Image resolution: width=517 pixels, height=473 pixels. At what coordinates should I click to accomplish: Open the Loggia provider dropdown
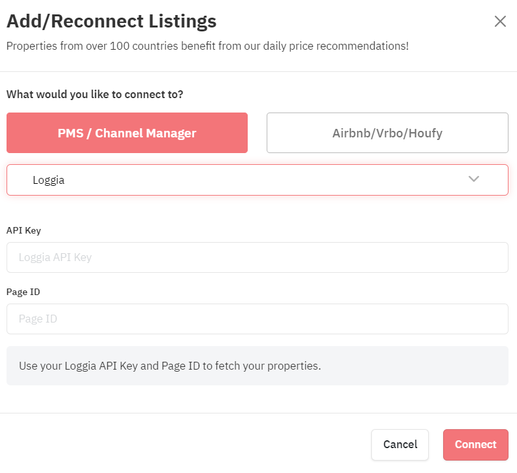click(257, 180)
